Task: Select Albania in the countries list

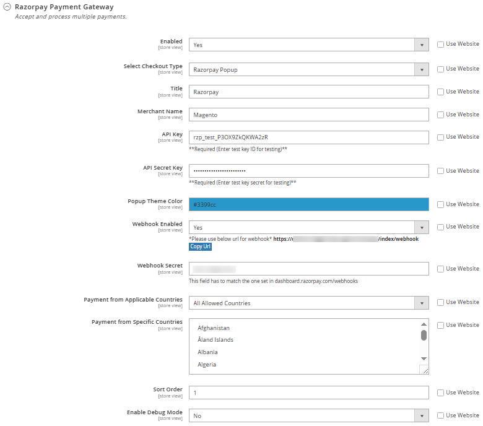Action: pyautogui.click(x=207, y=352)
